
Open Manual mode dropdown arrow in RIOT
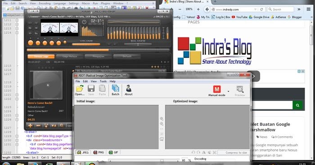click(229, 91)
